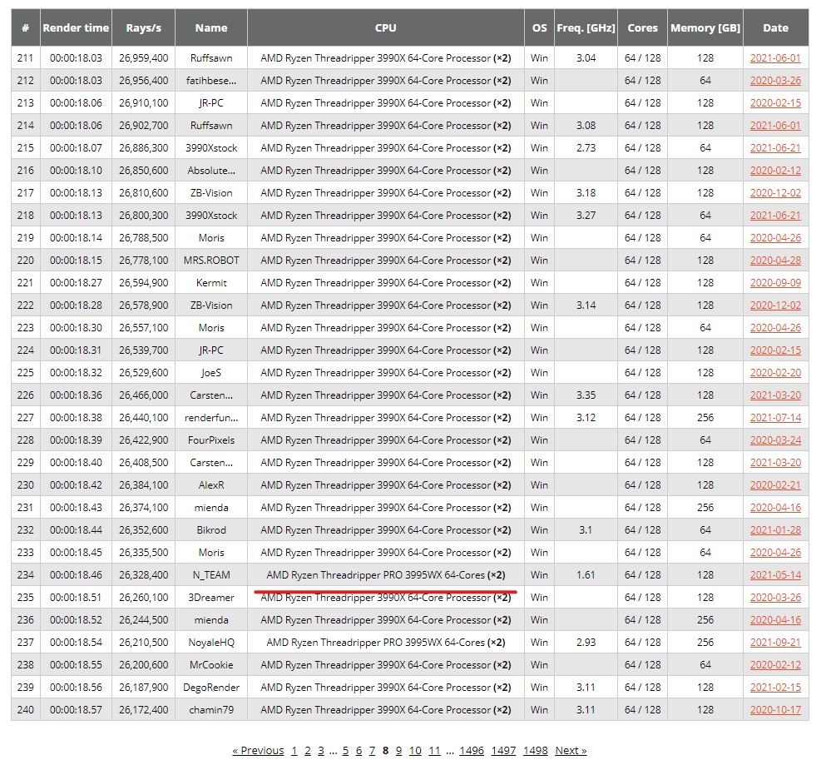Screen dimensions: 826x760
Task: Open the date link 2021-06-21 in row 215
Action: [775, 148]
